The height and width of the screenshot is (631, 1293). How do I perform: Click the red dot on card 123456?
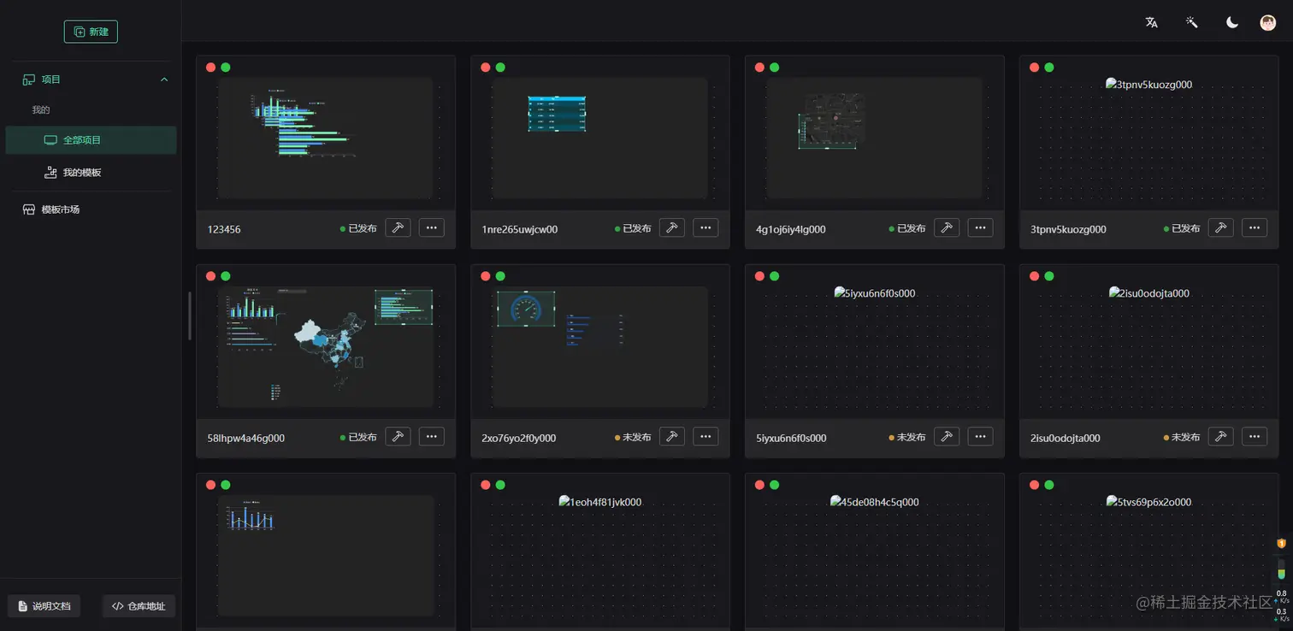210,68
